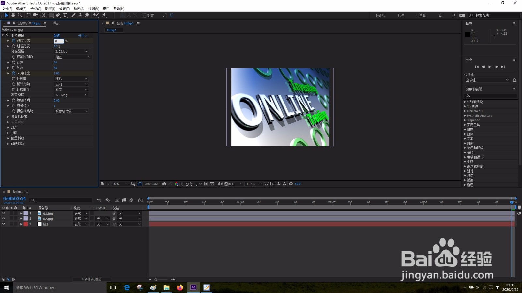The image size is (522, 293).
Task: Enable motion blur switch for timeline
Action: pos(131,200)
